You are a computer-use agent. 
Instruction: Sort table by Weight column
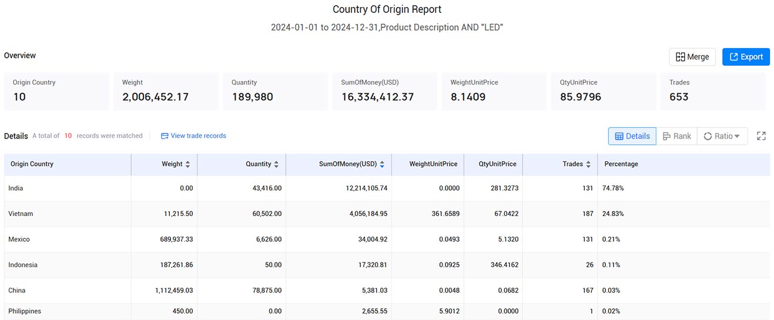pyautogui.click(x=187, y=164)
